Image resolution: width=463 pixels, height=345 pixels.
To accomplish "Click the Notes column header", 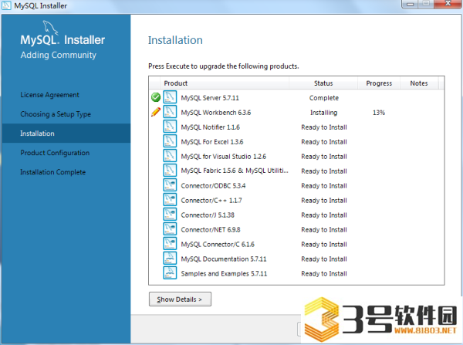I will (419, 83).
